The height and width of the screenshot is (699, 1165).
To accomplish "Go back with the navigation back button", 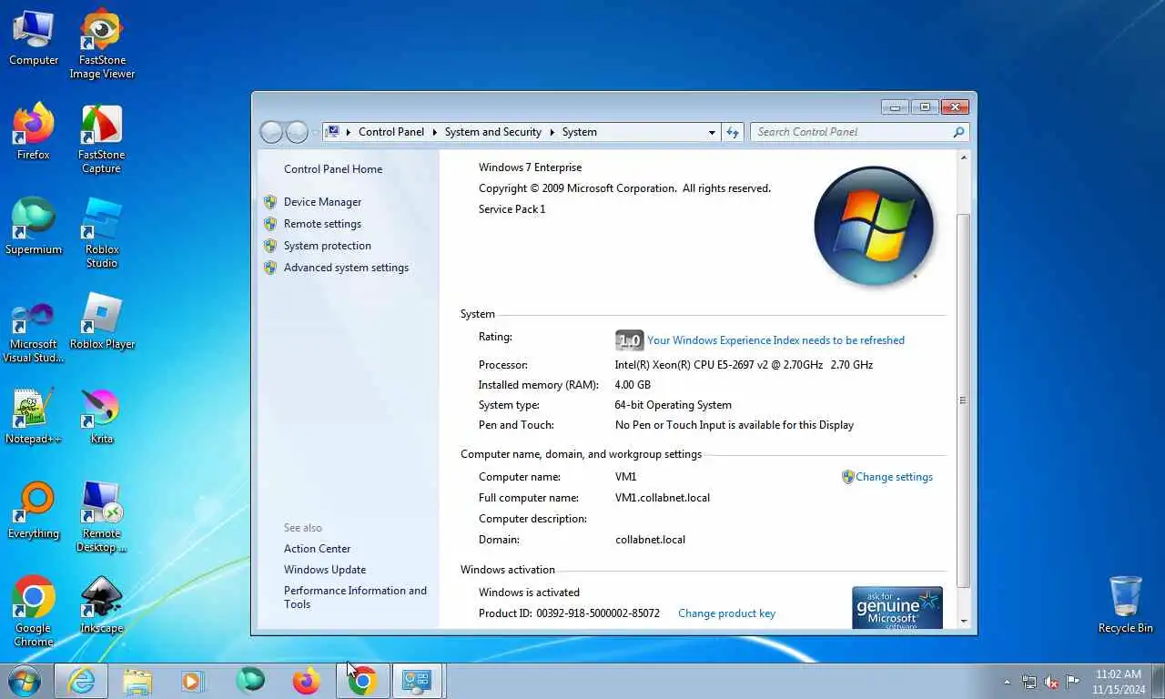I will click(271, 132).
